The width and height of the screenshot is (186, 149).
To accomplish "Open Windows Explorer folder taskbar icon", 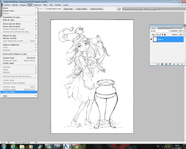I will point(22,147).
